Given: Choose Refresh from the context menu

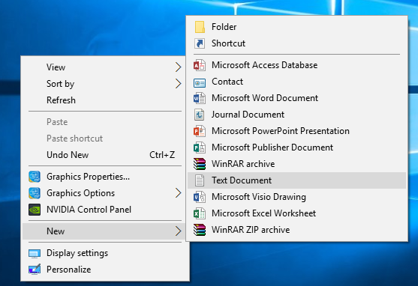Looking at the screenshot, I should click(105, 100).
